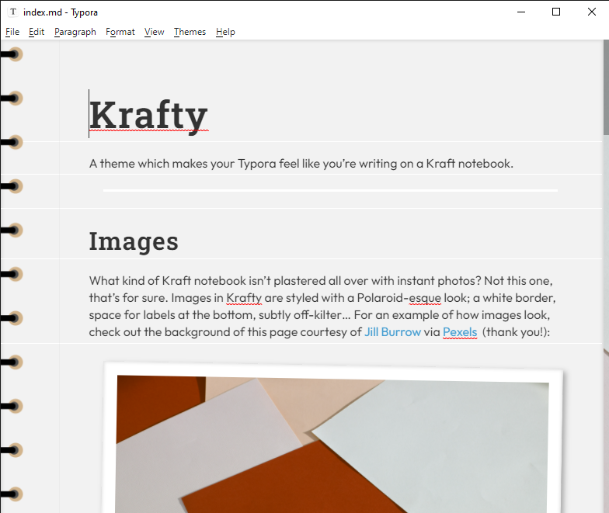
Task: Open the Edit menu
Action: 37,32
